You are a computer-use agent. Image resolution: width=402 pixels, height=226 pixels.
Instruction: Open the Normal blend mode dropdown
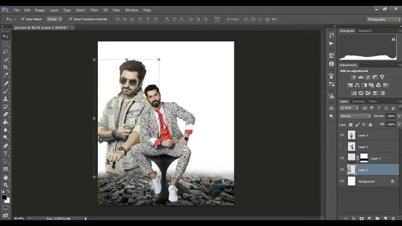coord(356,116)
